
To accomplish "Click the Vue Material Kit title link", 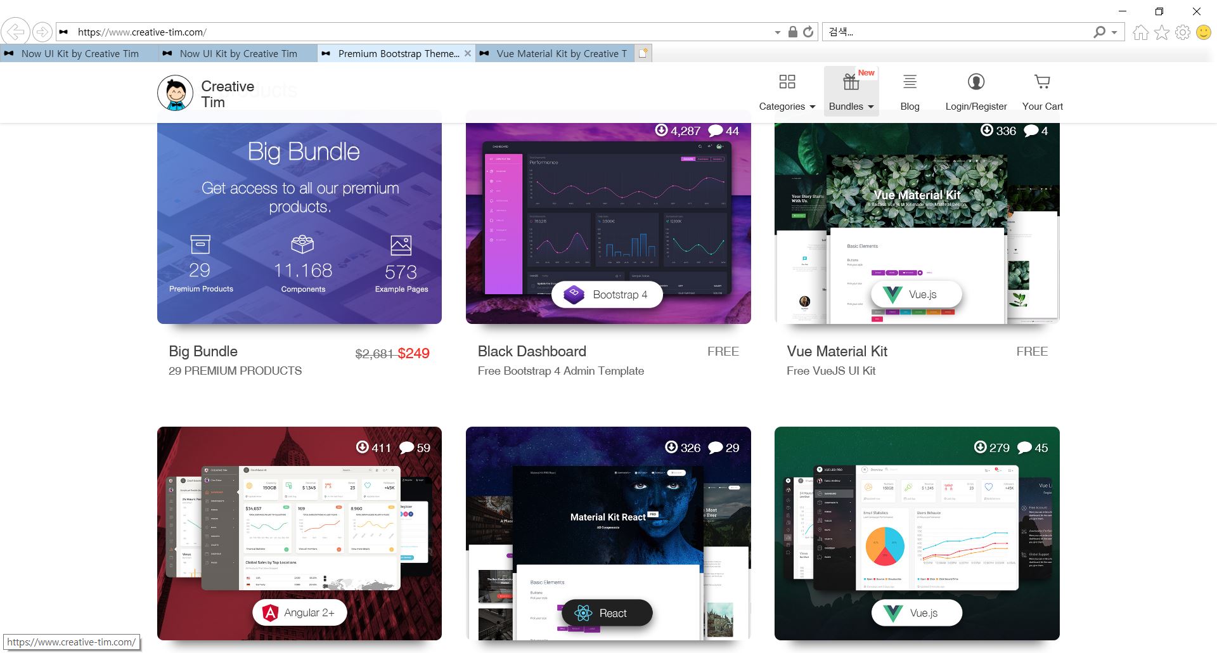I will [837, 351].
